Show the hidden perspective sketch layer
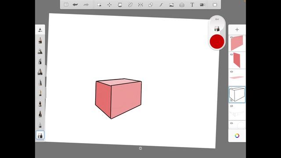This screenshot has height=158, width=281. coord(231,106)
